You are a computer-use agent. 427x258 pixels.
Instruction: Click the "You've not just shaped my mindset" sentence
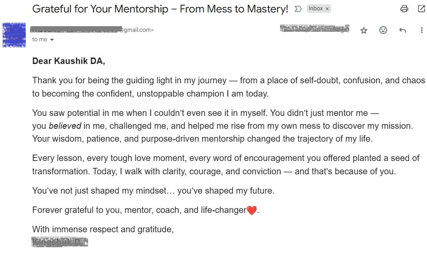click(x=153, y=191)
